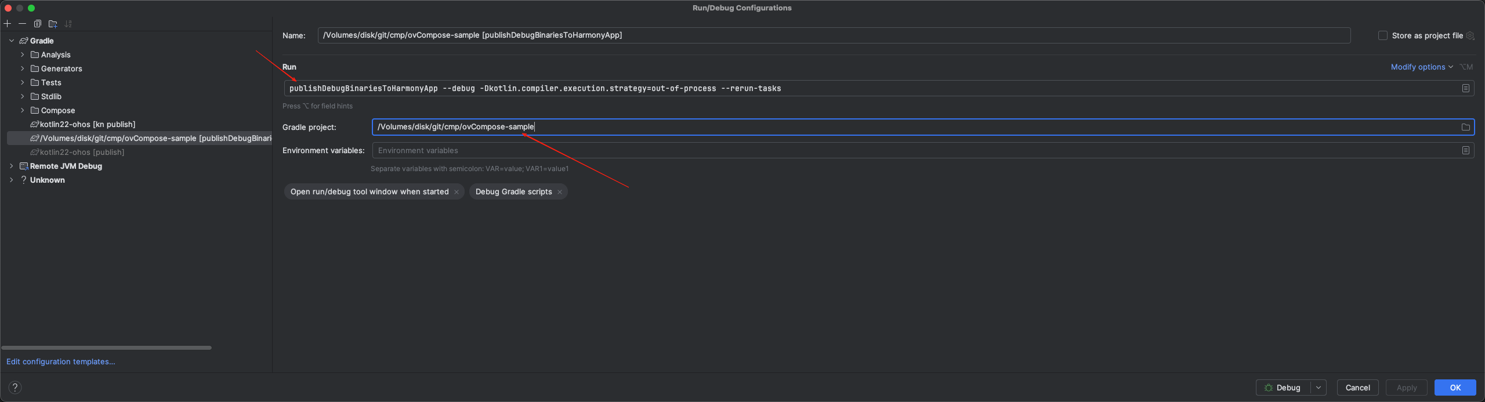Click the Sort Configurations icon
The image size is (1485, 402).
click(68, 24)
